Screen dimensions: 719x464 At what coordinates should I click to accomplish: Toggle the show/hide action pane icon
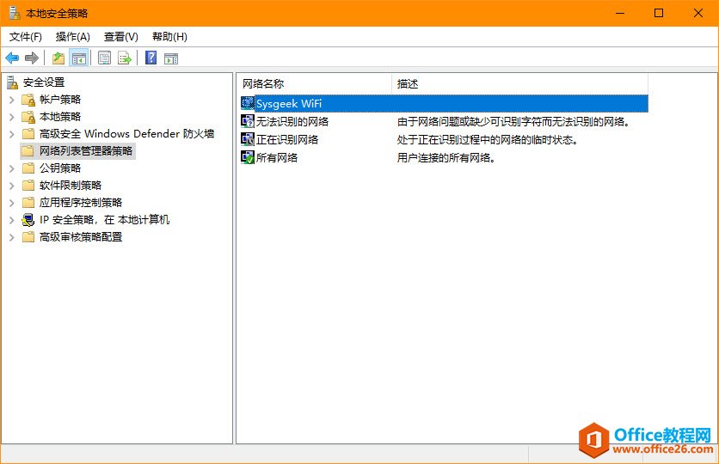171,58
